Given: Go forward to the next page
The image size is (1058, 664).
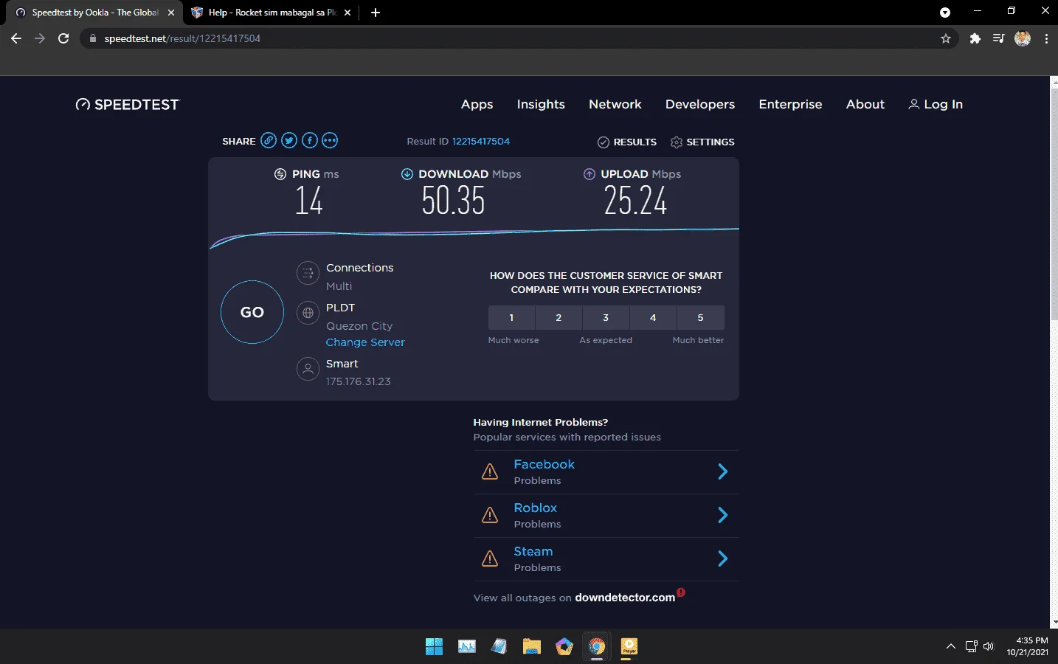Looking at the screenshot, I should click(40, 38).
